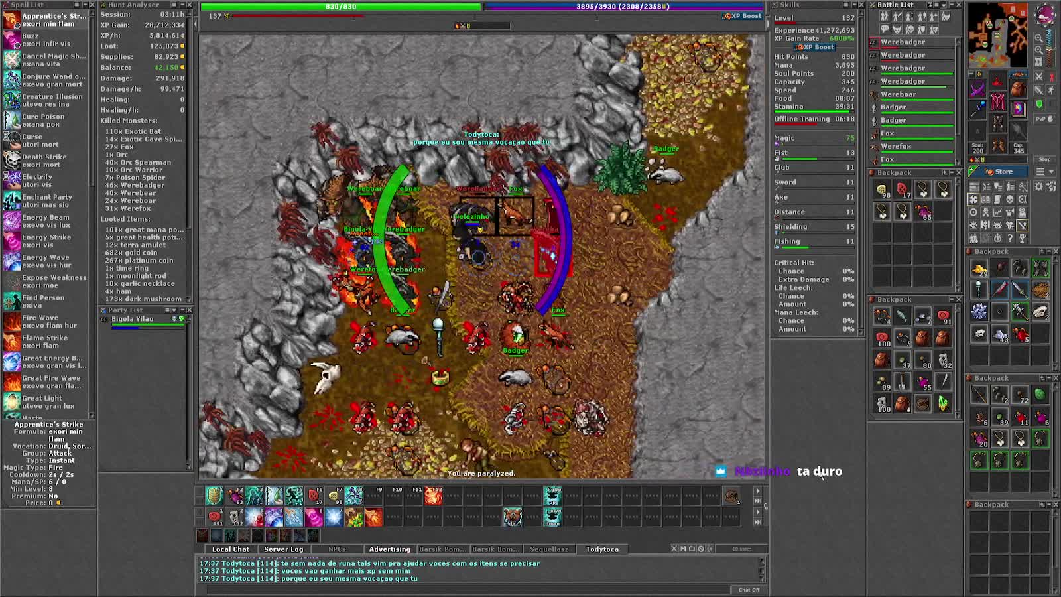Zoom in the minimap with the plus magnifier
The width and height of the screenshot is (1061, 597).
coord(1039,50)
